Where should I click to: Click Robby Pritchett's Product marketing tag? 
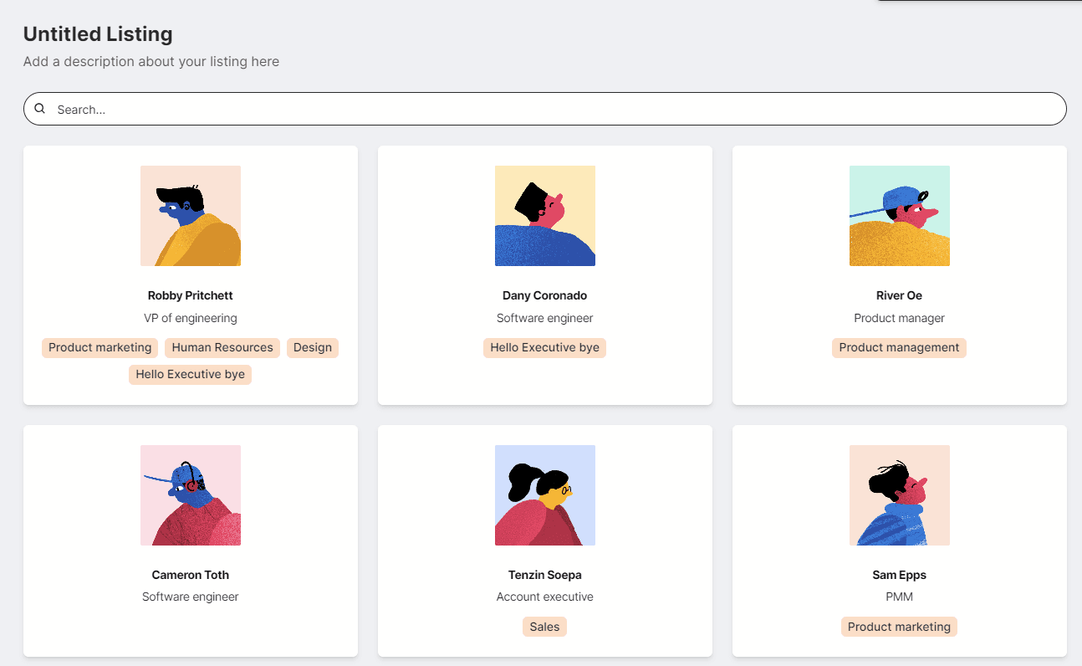tap(100, 348)
